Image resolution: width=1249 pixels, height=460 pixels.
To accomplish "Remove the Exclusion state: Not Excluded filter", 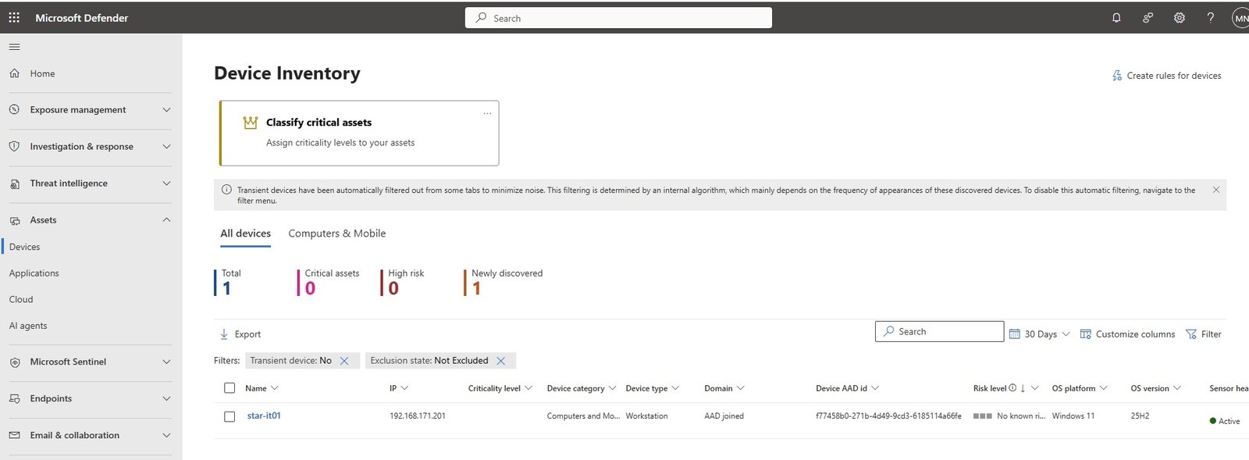I will [x=501, y=361].
